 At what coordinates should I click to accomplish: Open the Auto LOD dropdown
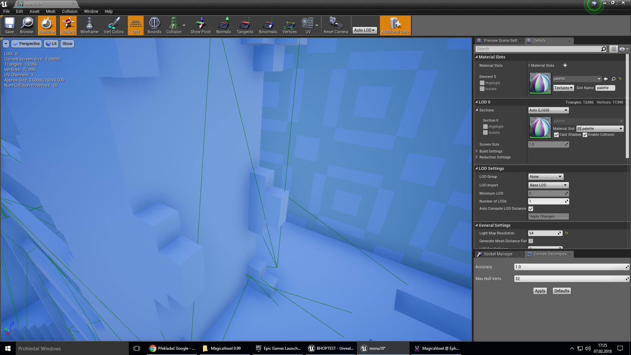(364, 30)
